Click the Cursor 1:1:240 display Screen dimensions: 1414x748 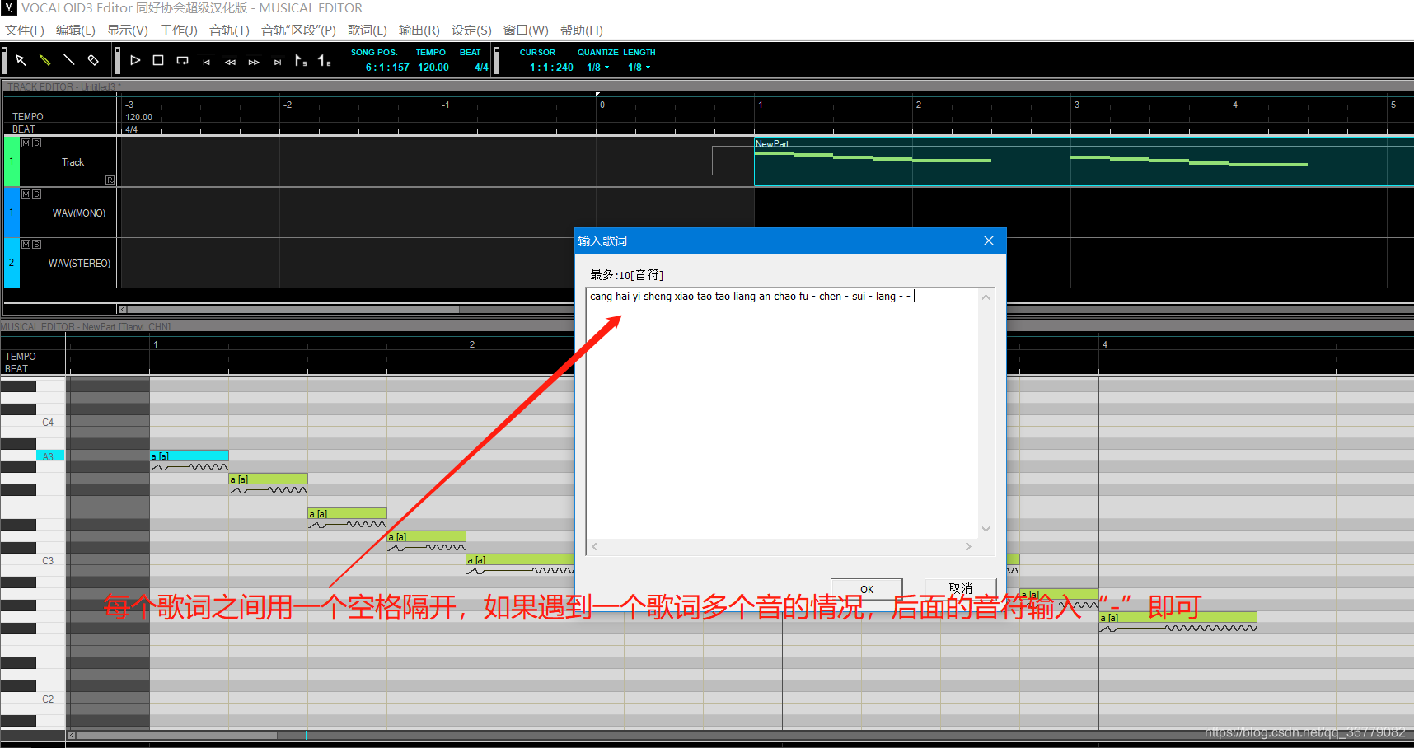(x=551, y=68)
